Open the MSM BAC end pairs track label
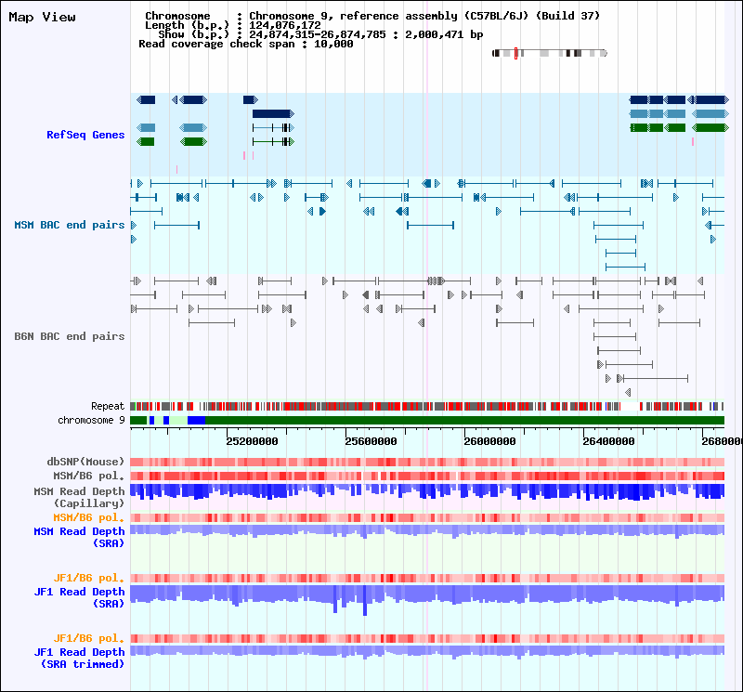 click(69, 225)
